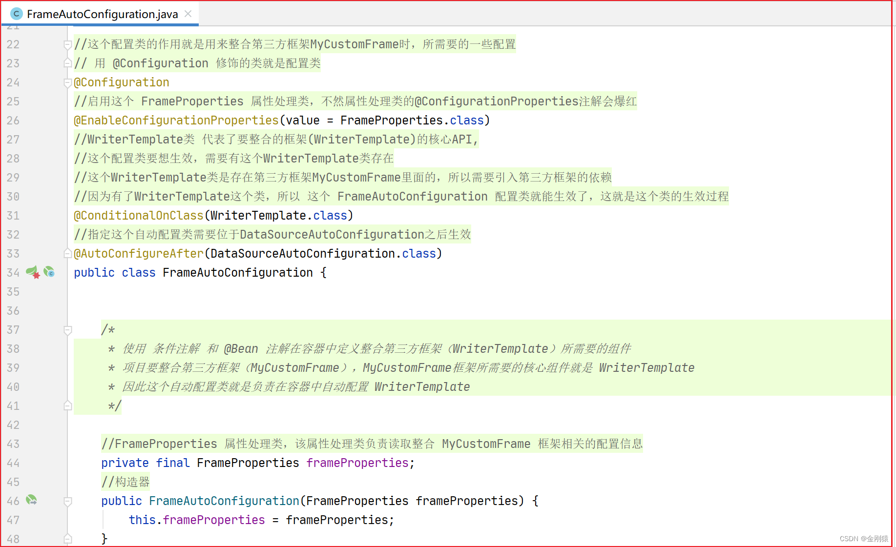Viewport: 896px width, 547px height.
Task: Click the line 30 comment mentioning FrameAutoConfiguration
Action: (x=401, y=197)
